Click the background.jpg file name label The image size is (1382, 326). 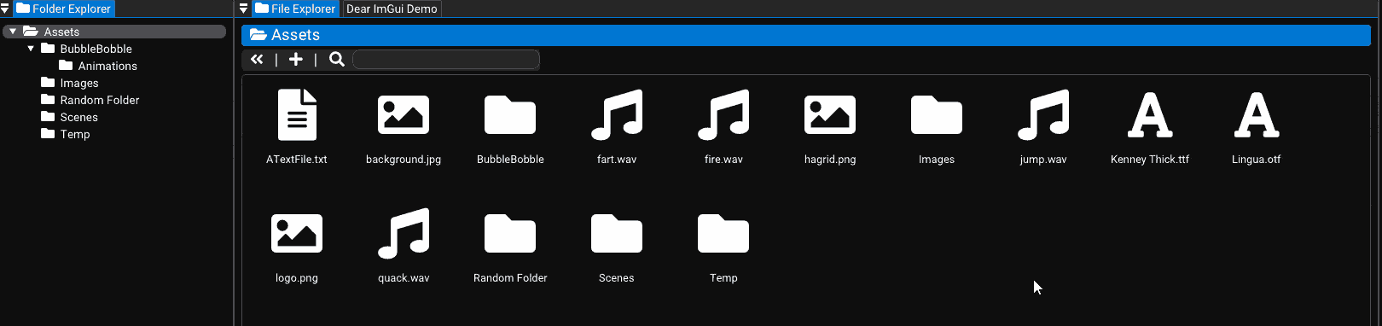pyautogui.click(x=404, y=160)
